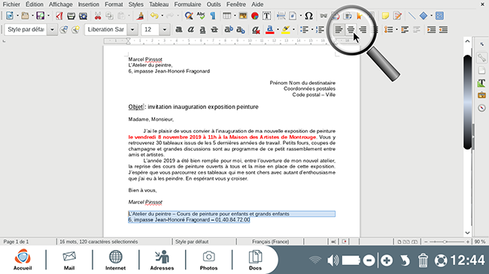Expand the font name dropdown
The image size is (489, 274).
[x=132, y=29]
